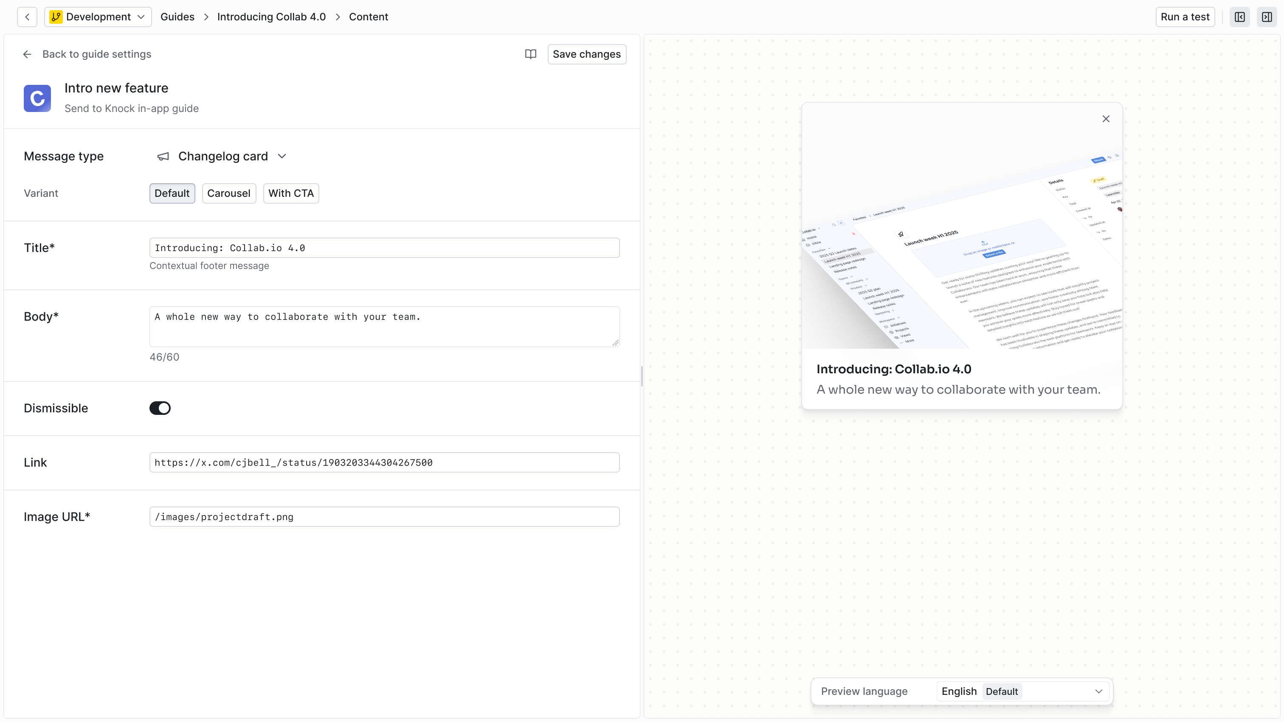Expand the Changelog card message type dropdown
1284x722 pixels.
pyautogui.click(x=282, y=157)
